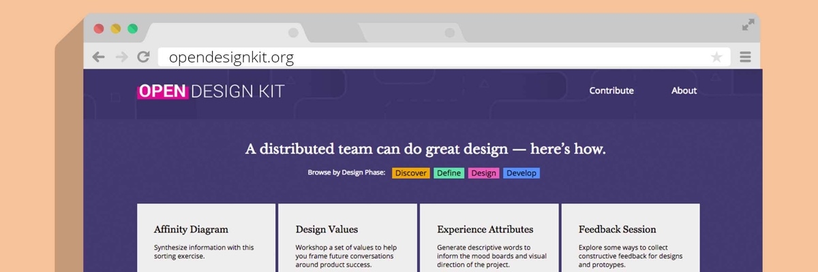Image resolution: width=818 pixels, height=272 pixels.
Task: Open the About page
Action: (684, 90)
